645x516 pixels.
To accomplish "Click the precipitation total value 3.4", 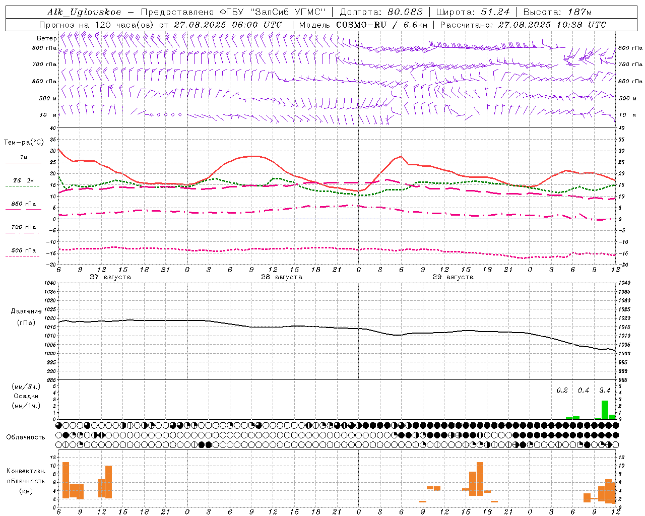I will coord(605,390).
